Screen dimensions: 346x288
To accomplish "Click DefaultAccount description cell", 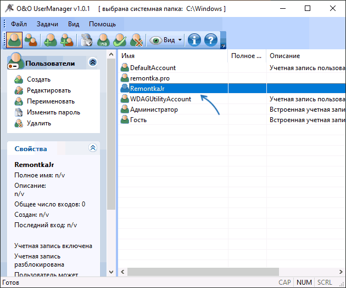I will 306,68.
